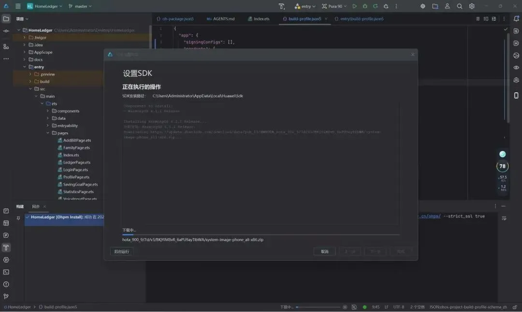Click the lock icon in status bar

tap(515, 307)
